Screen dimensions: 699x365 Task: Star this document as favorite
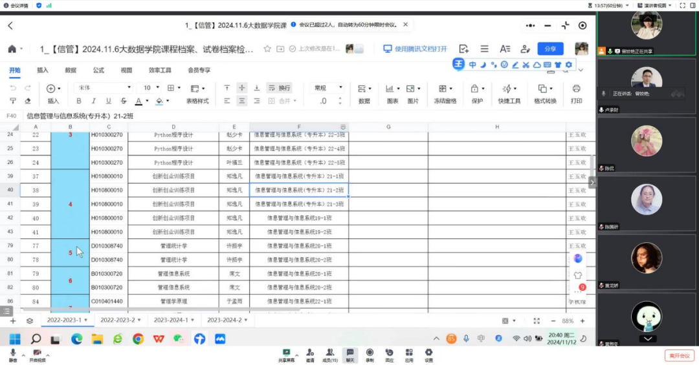point(267,49)
